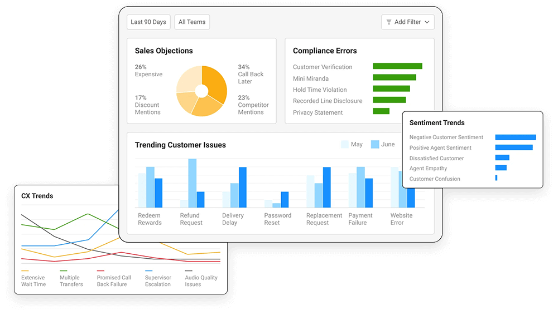Select the 17% Discount Mentions label
Image resolution: width=558 pixels, height=310 pixels.
147,105
